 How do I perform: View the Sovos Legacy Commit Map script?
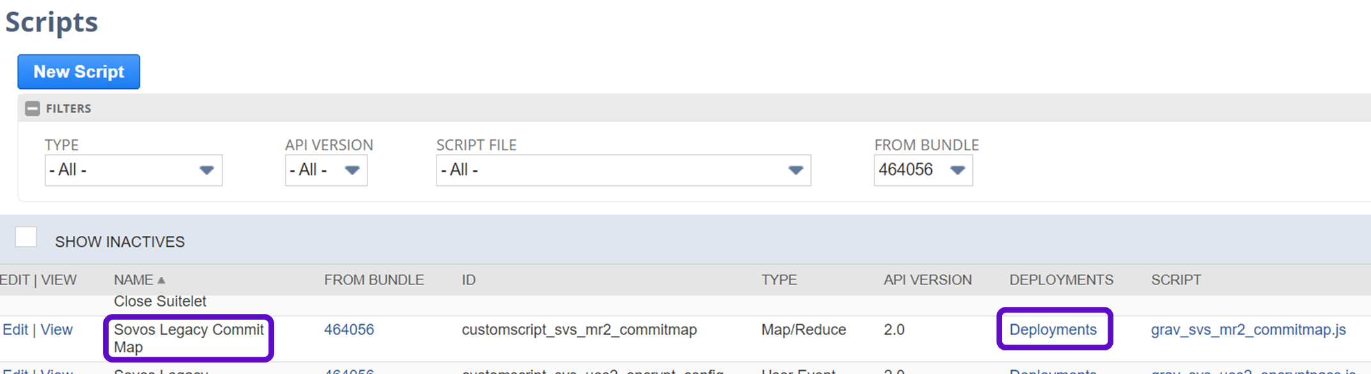click(x=57, y=330)
